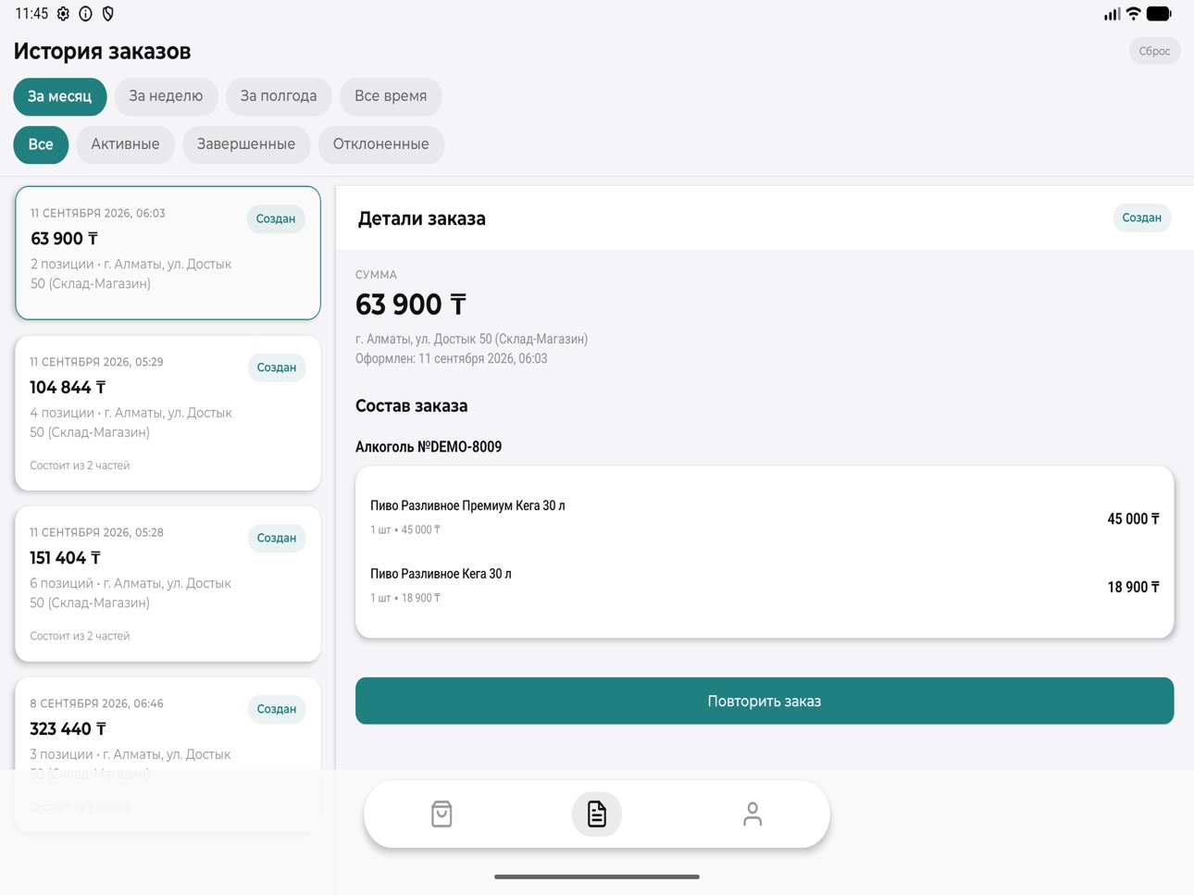Click the 'История заказов' page title
1194x895 pixels.
coord(102,51)
